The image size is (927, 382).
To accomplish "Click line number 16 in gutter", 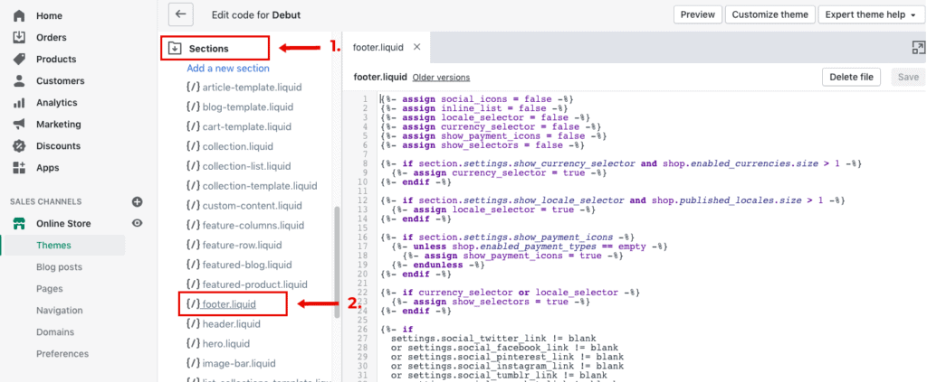I will tap(363, 237).
